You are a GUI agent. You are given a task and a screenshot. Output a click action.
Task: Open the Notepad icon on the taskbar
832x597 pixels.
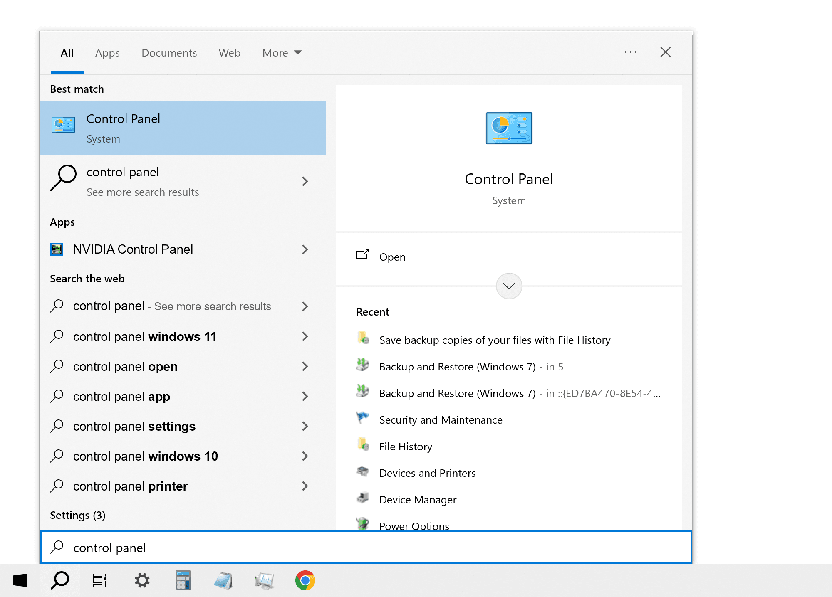tap(223, 580)
